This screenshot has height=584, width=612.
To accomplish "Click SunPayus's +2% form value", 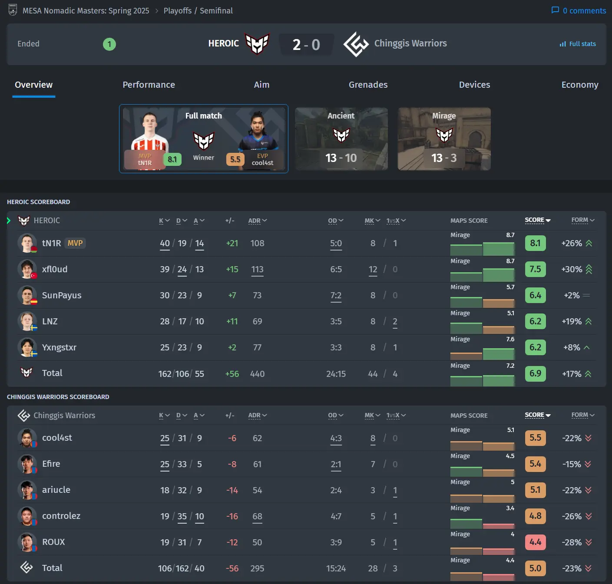I will [x=572, y=295].
